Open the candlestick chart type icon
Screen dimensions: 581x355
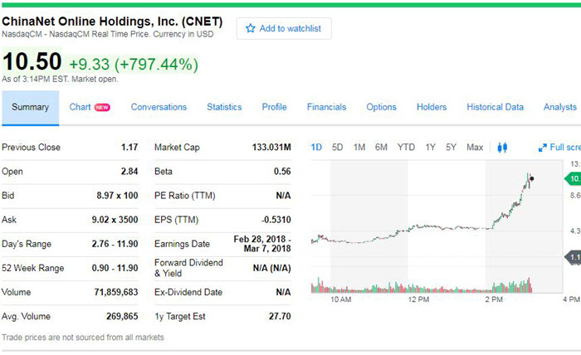click(502, 148)
